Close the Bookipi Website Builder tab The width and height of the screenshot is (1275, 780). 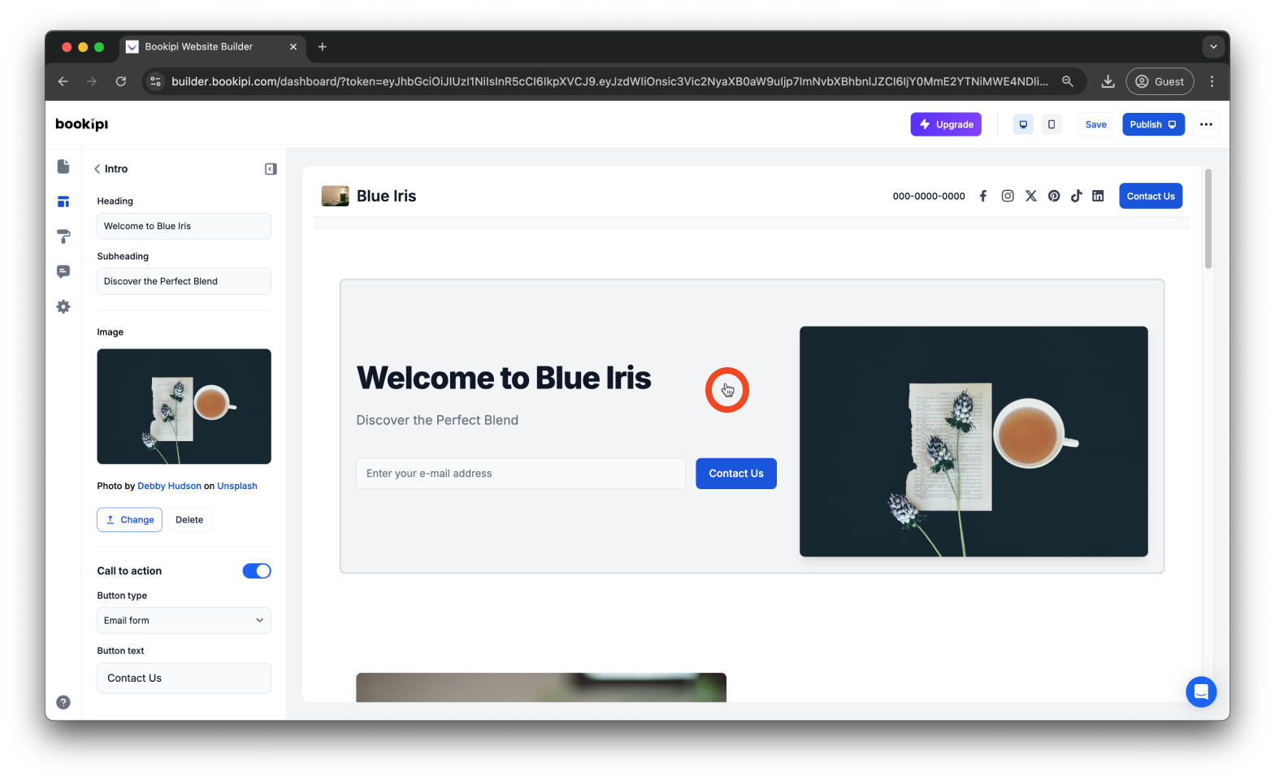tap(293, 47)
